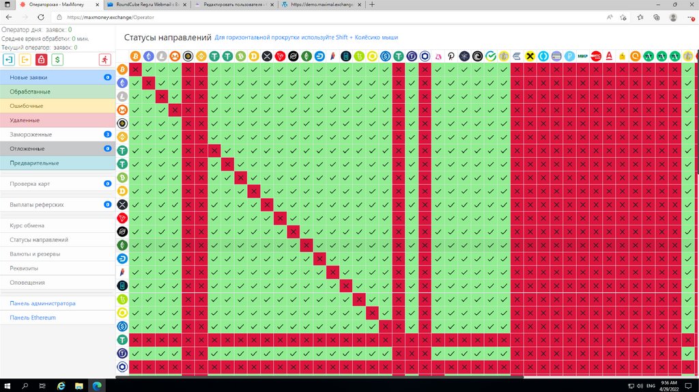Switch to the RoundCube Reg.ru Webmail tab
Screen dimensions: 699x392
pos(147,5)
